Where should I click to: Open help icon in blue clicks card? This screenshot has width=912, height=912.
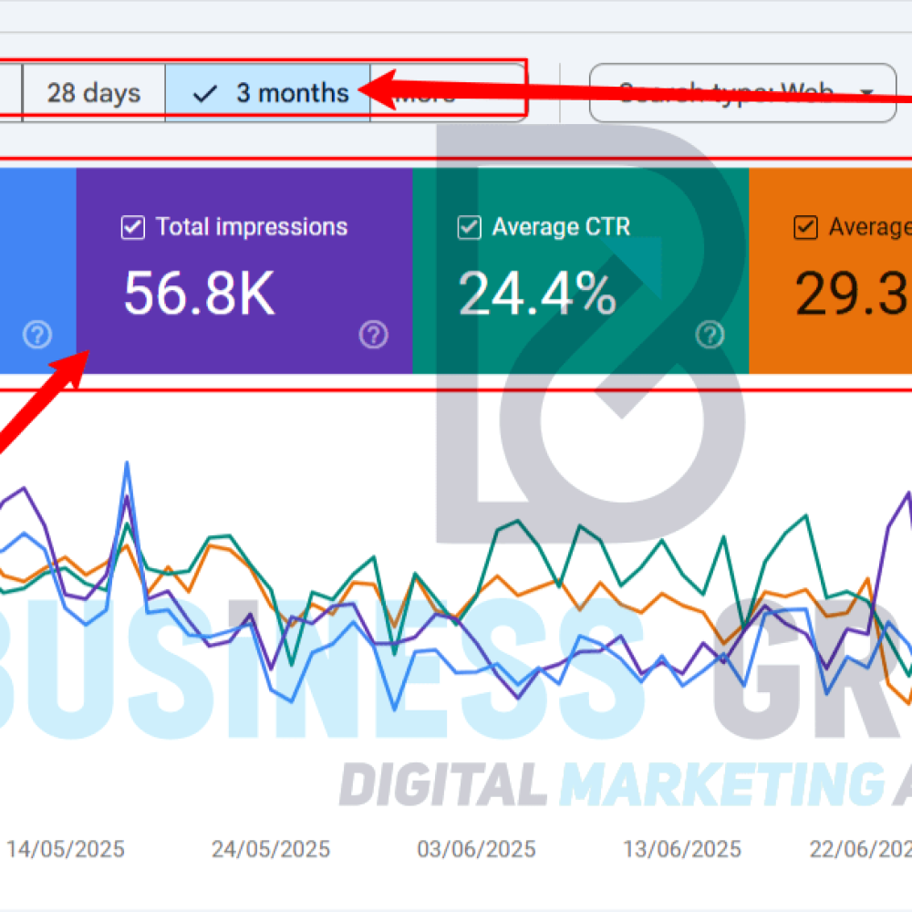(x=37, y=335)
